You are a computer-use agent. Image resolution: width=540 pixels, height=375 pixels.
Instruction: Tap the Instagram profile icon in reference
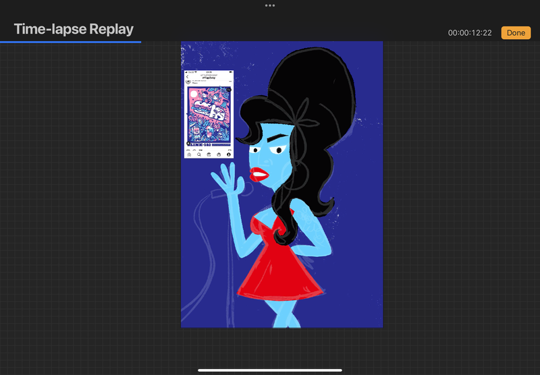click(x=229, y=154)
